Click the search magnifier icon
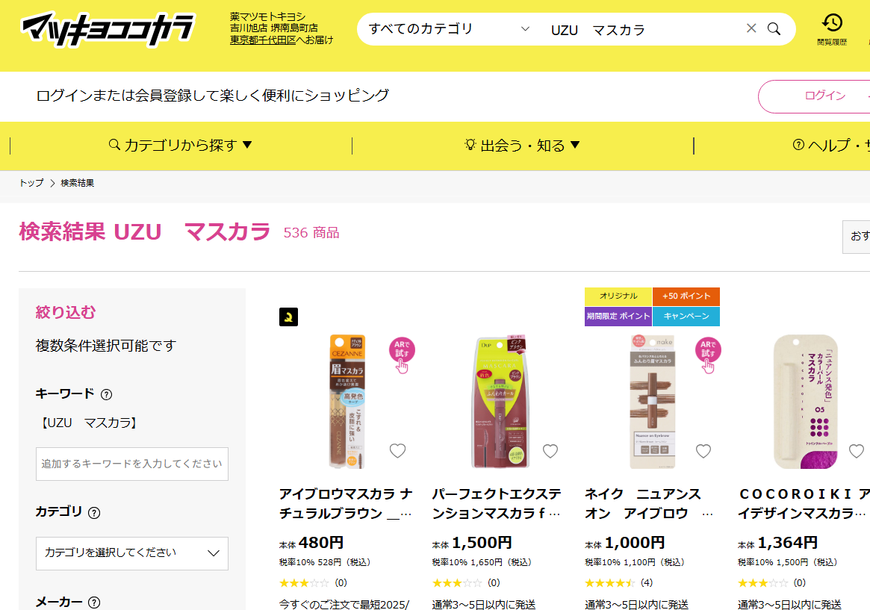Viewport: 870px width, 610px height. pyautogui.click(x=774, y=29)
